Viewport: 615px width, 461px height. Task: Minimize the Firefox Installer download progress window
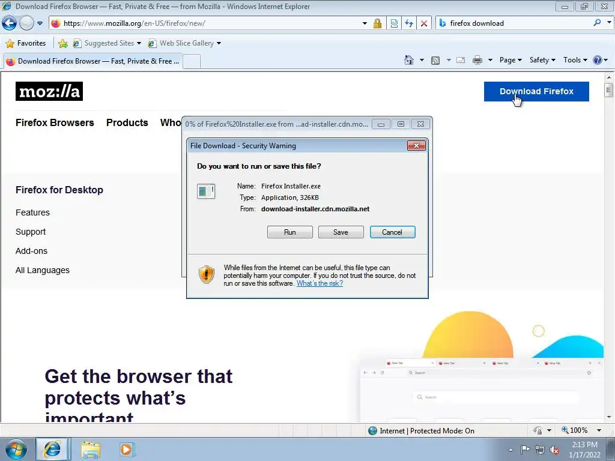[x=380, y=124]
